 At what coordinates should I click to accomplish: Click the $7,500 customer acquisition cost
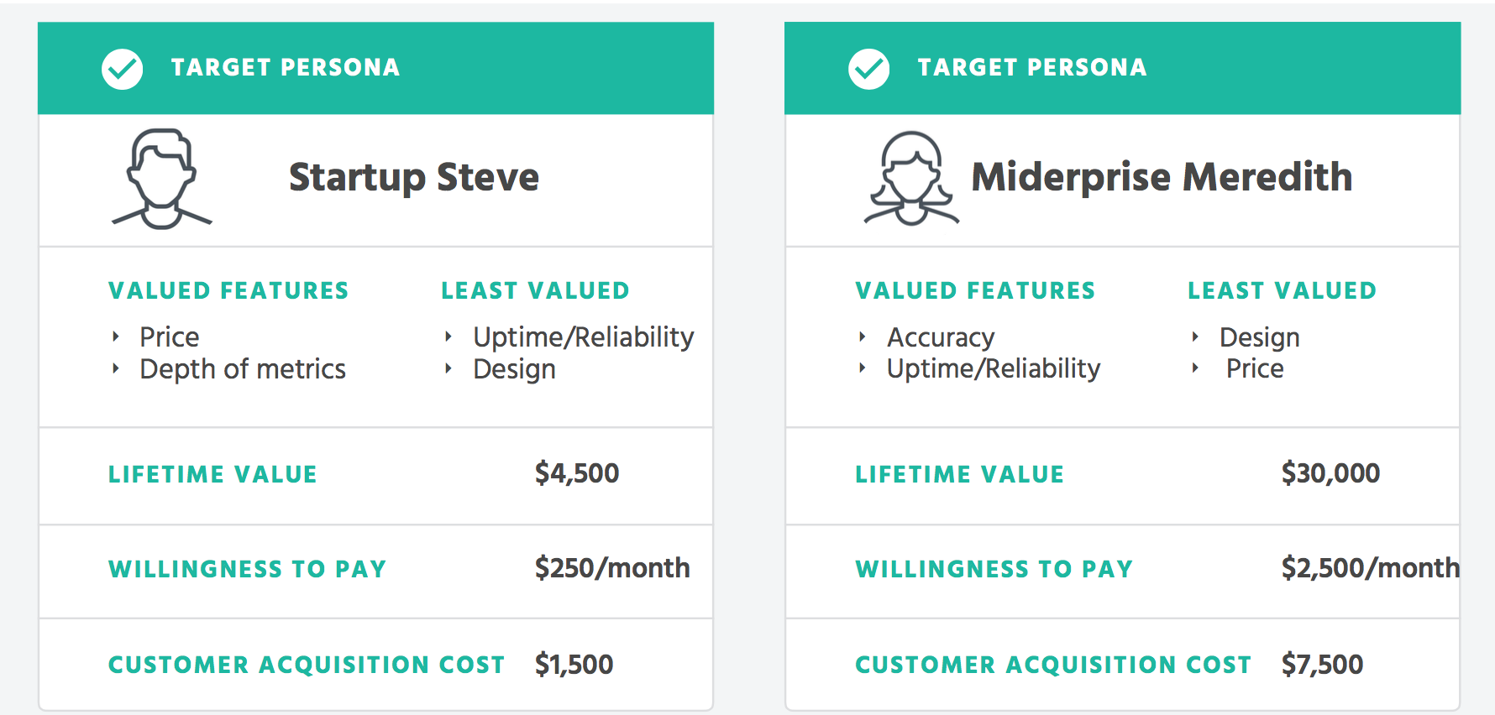[1322, 665]
